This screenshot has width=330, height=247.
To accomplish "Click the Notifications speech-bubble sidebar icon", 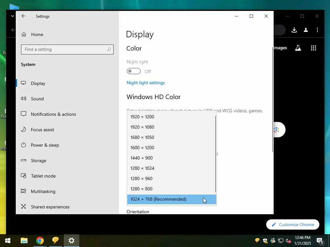I will click(x=23, y=114).
